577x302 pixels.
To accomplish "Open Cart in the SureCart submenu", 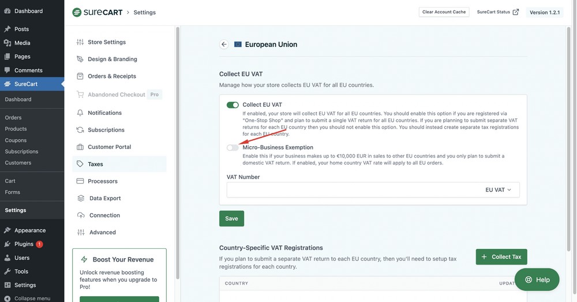I will point(10,181).
